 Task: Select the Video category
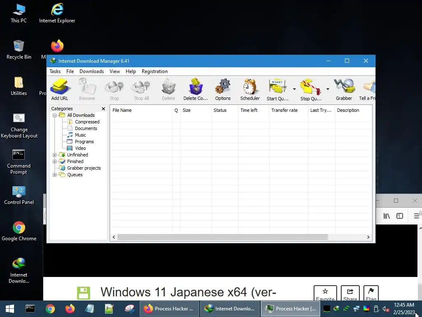tap(80, 148)
